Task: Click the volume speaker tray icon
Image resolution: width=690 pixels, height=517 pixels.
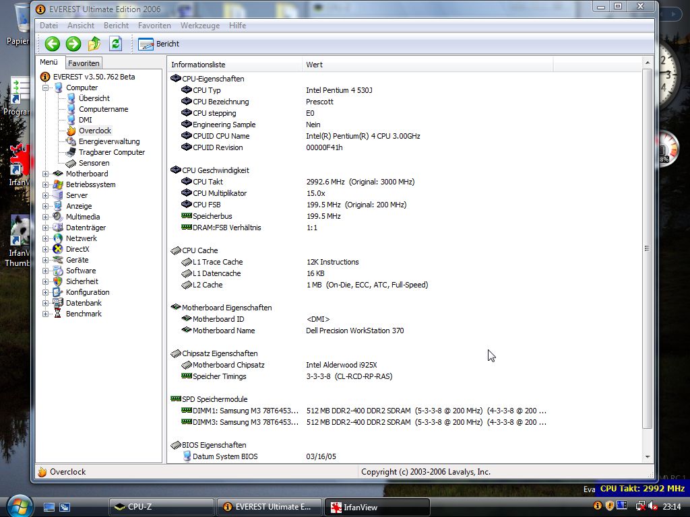Action: pyautogui.click(x=652, y=506)
